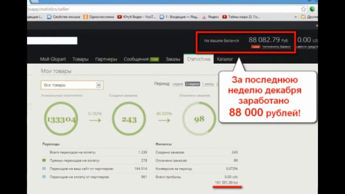Select the 2 недели period option
The height and width of the screenshot is (194, 345).
[x=192, y=84]
